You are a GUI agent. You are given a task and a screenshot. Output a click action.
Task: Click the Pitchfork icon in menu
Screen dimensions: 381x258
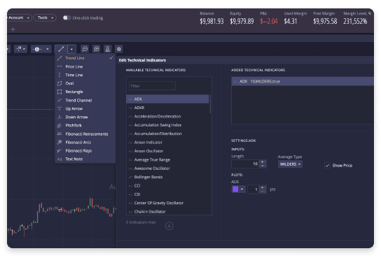(x=60, y=125)
